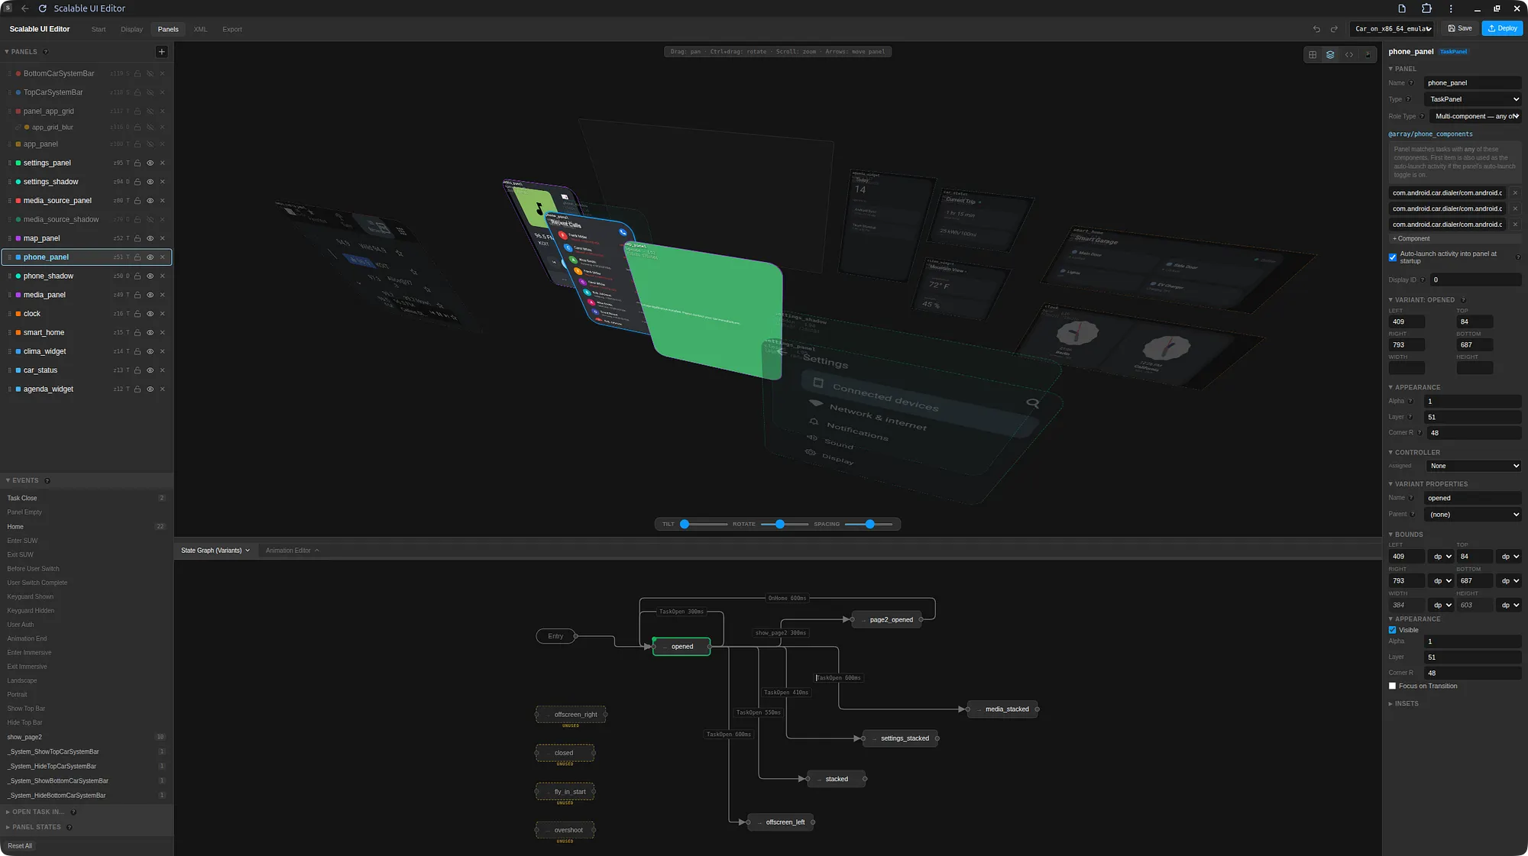Toggle visibility of car_status panel
Image resolution: width=1528 pixels, height=856 pixels.
(151, 370)
